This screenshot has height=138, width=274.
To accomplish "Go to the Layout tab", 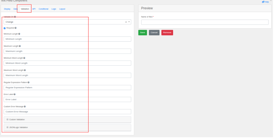I will 62,9.
